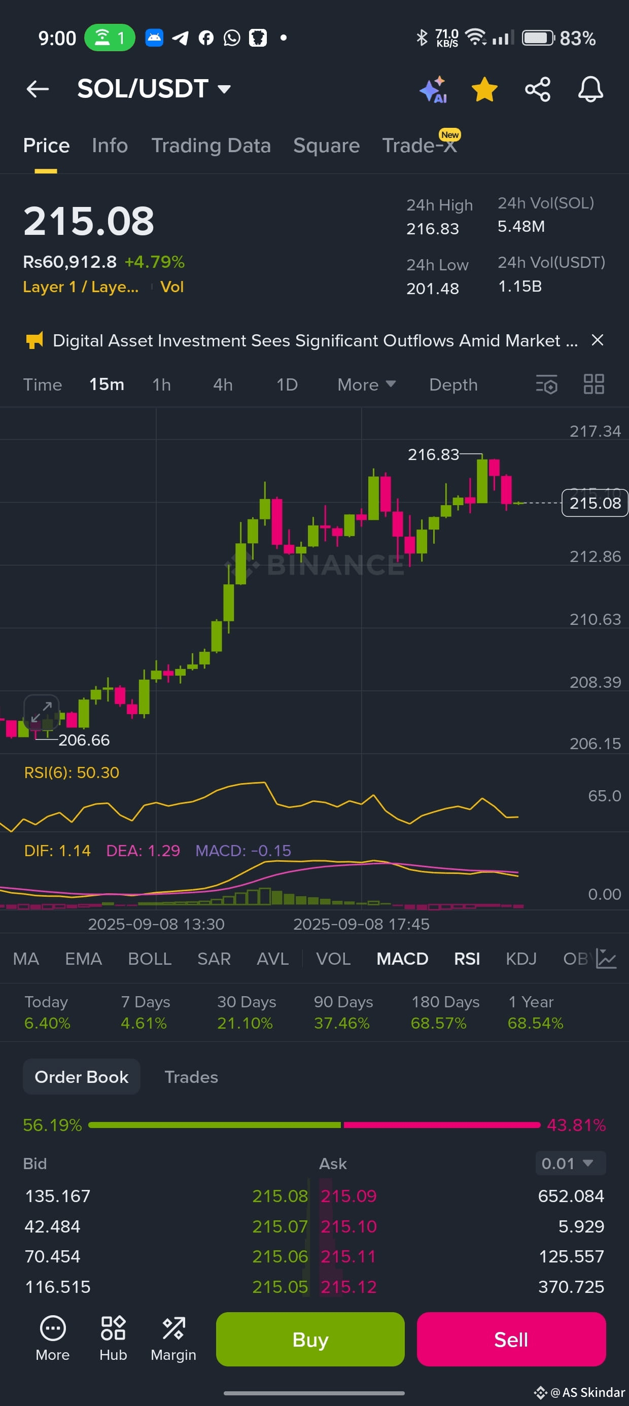
Task: Select the 15m chart interval
Action: (107, 385)
